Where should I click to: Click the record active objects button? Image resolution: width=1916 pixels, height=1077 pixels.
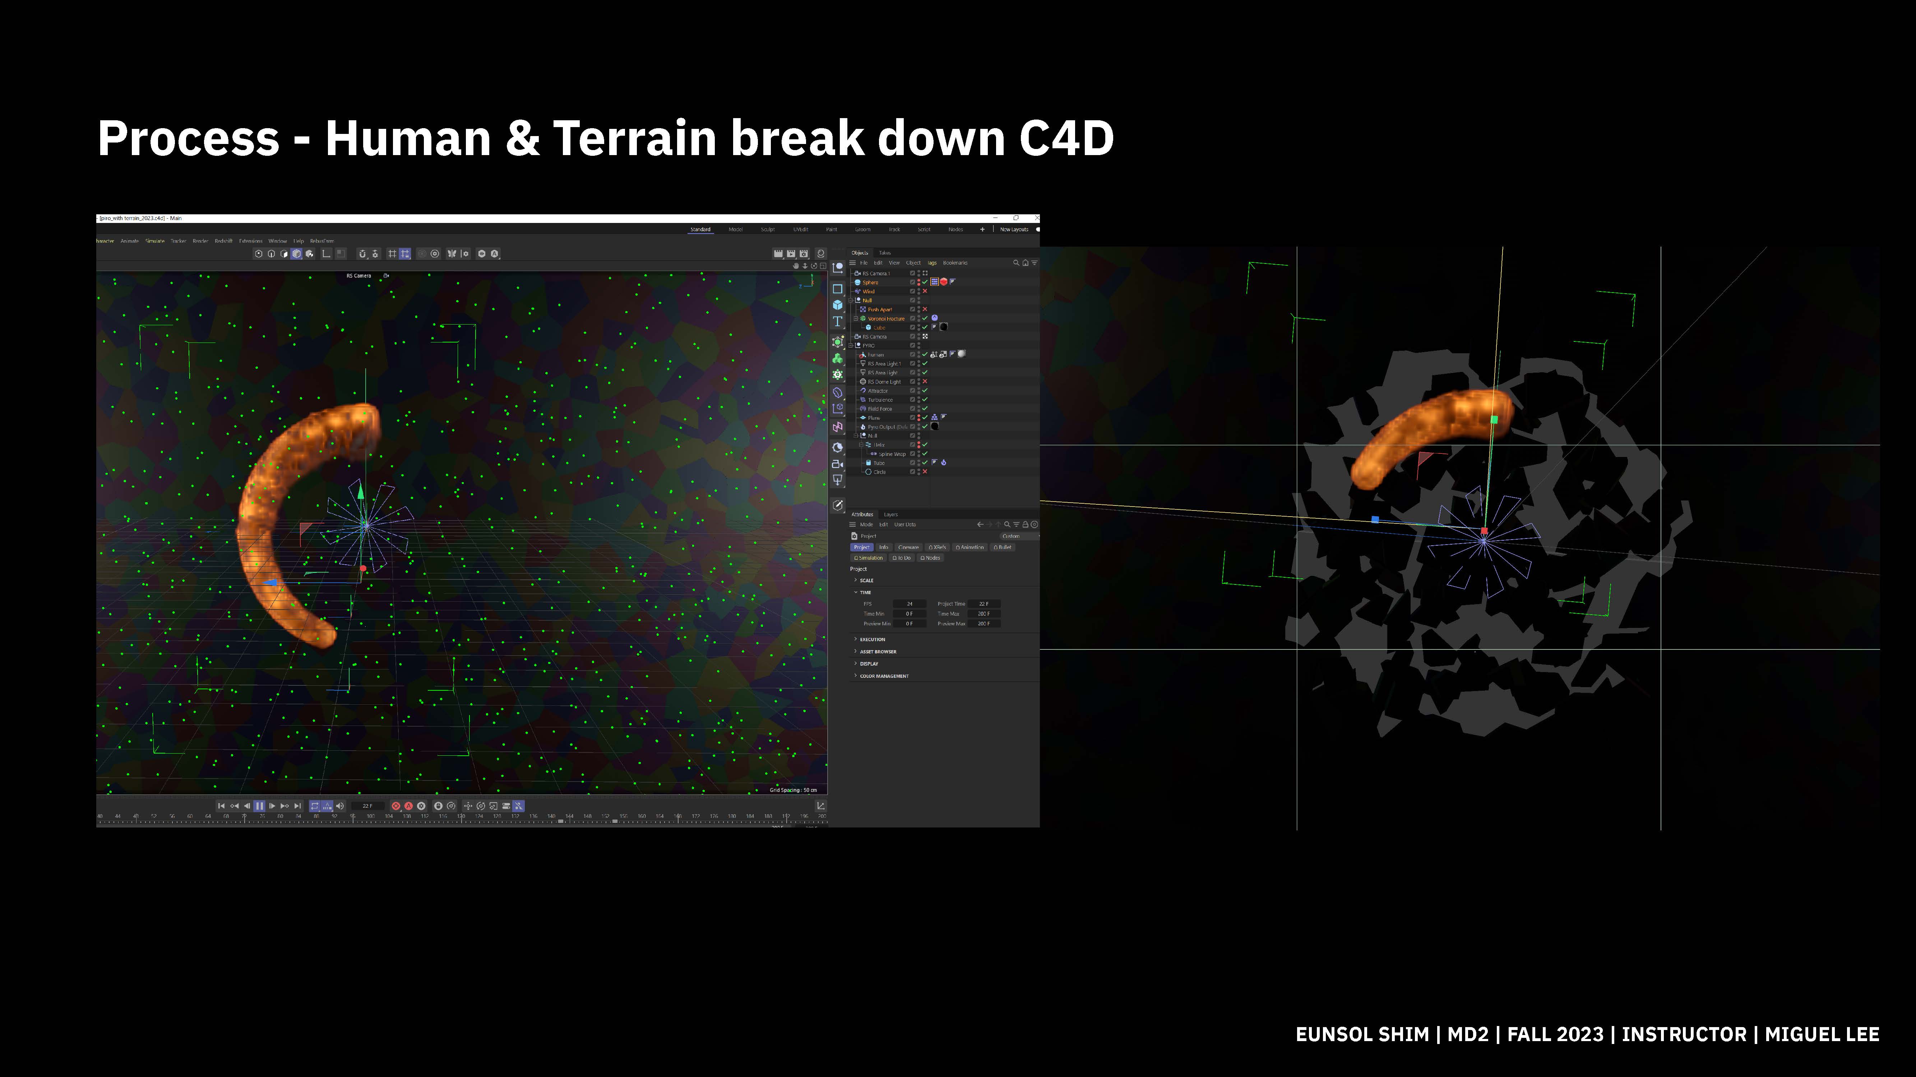click(x=396, y=806)
